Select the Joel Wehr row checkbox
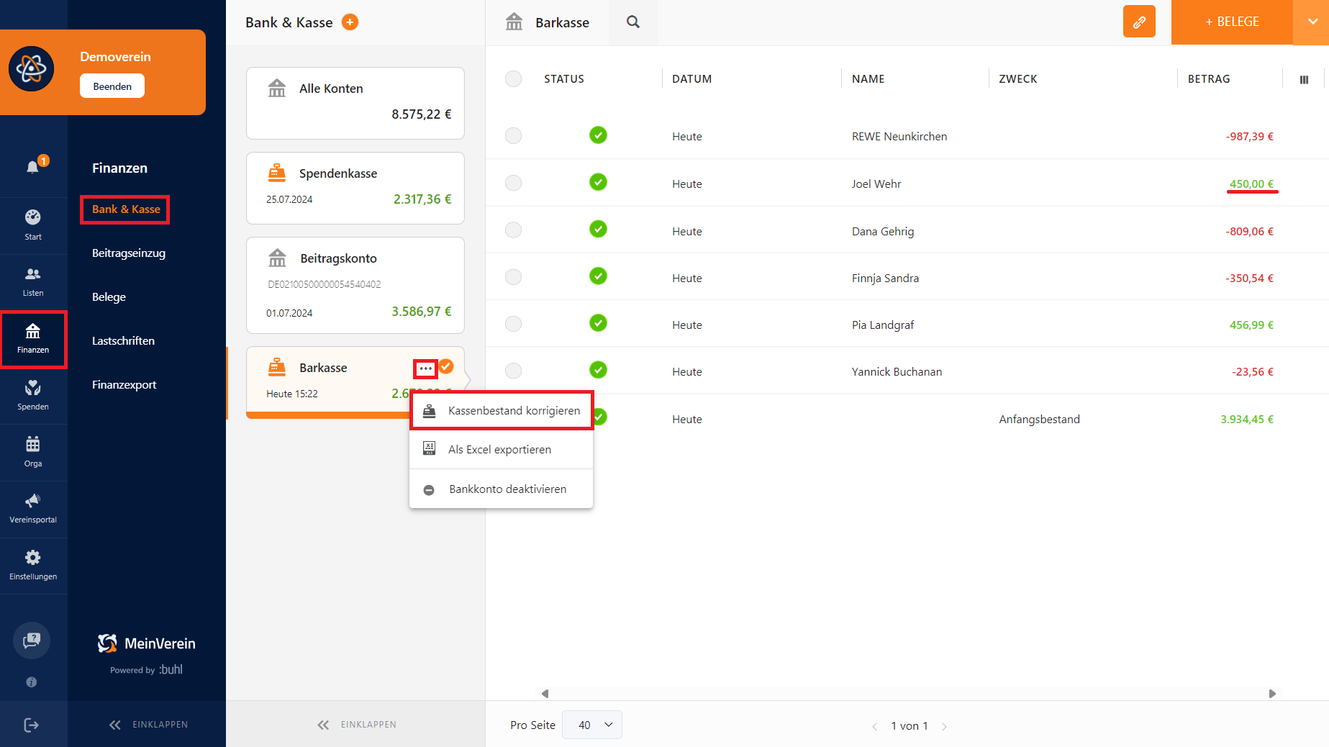 pos(513,184)
